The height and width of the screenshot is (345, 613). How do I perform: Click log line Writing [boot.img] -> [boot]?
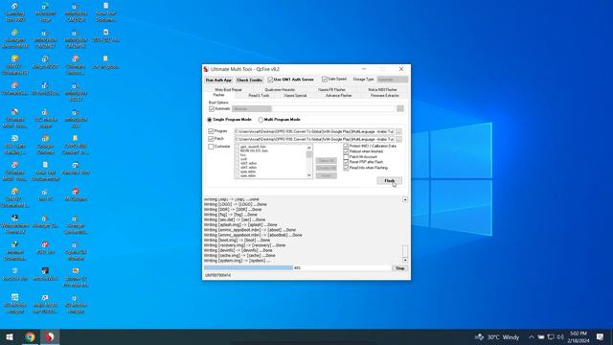237,241
